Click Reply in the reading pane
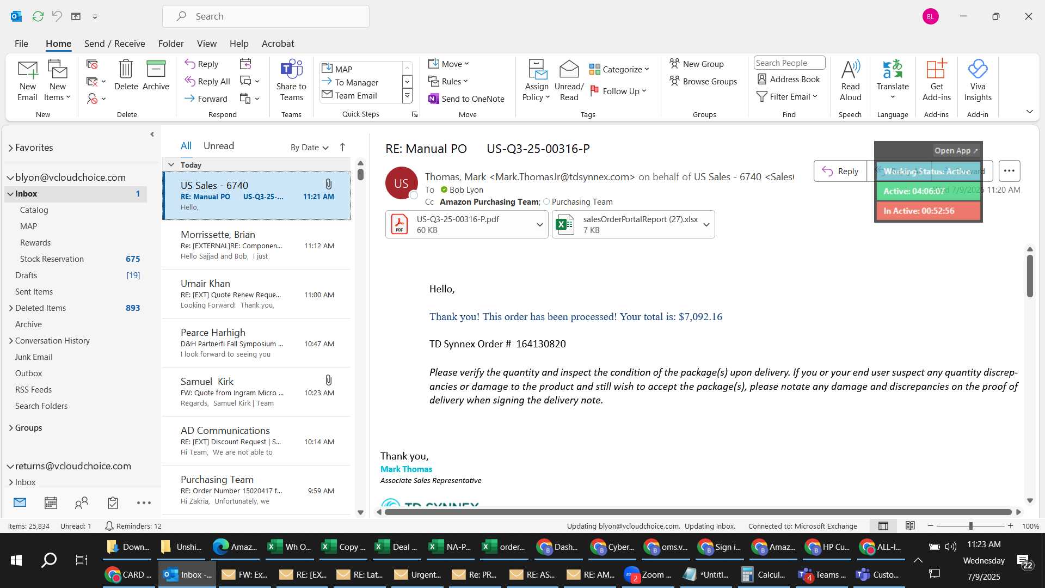This screenshot has height=588, width=1045. click(x=840, y=171)
